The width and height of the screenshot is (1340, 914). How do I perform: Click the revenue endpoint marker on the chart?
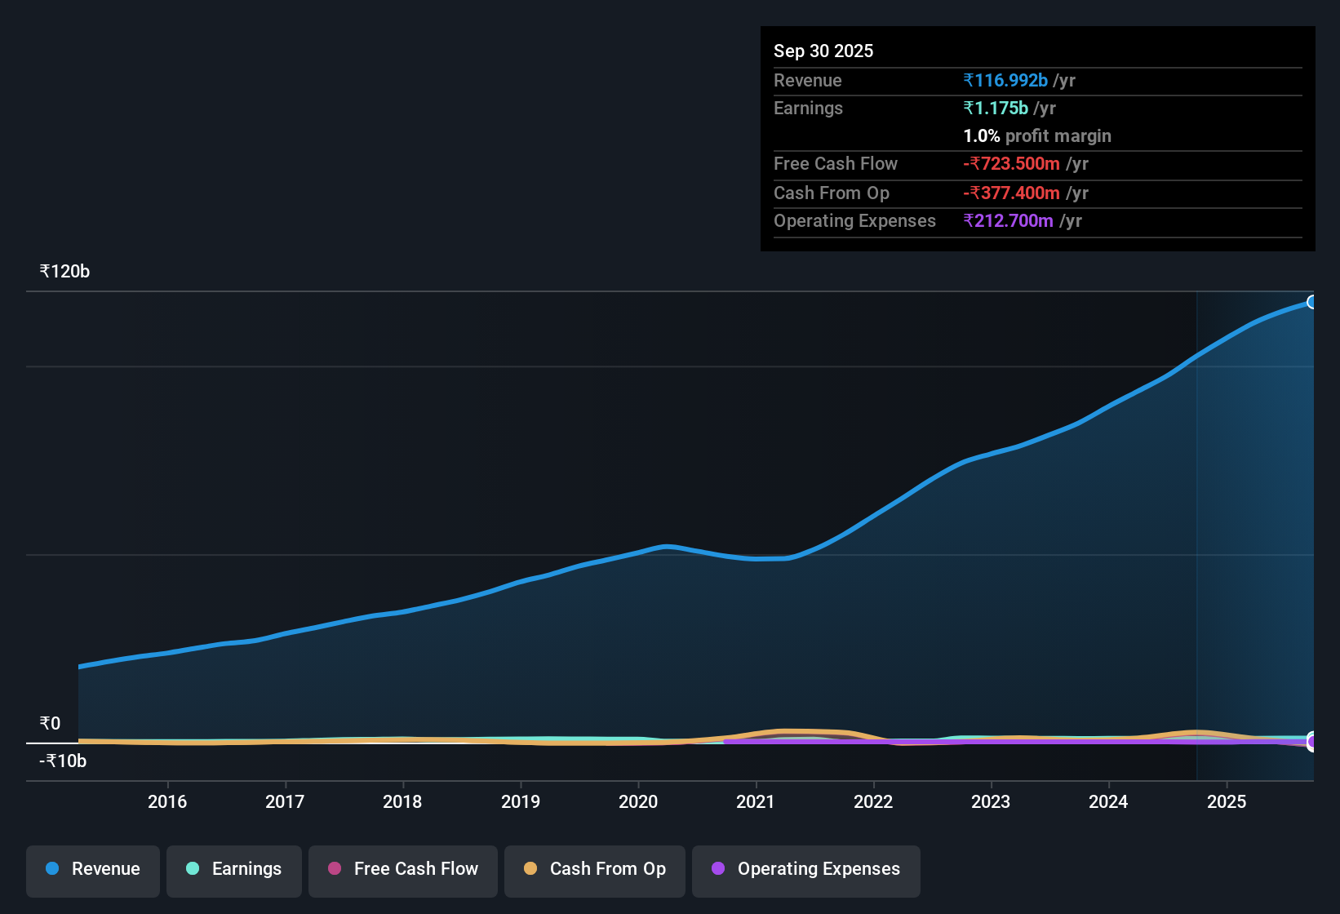pos(1312,302)
